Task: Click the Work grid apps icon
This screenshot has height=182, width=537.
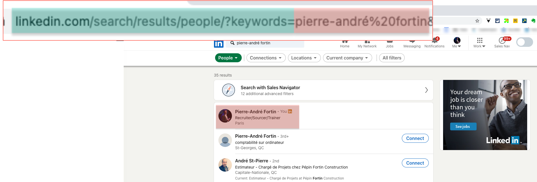Action: (480, 40)
